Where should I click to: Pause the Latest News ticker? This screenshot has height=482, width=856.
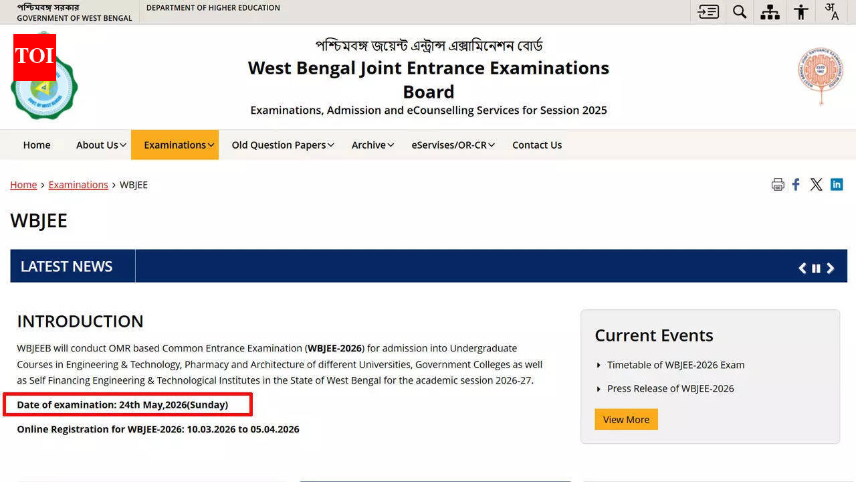(x=816, y=268)
